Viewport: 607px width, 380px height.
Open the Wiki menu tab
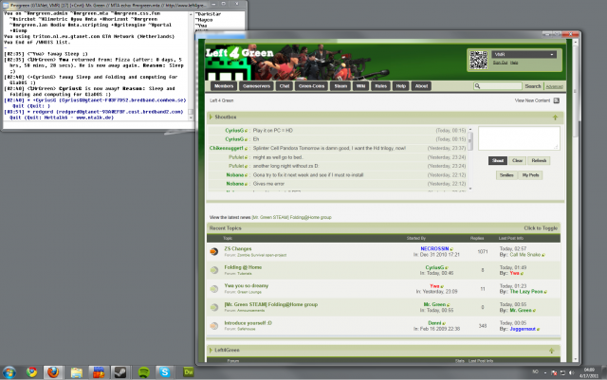pyautogui.click(x=360, y=86)
